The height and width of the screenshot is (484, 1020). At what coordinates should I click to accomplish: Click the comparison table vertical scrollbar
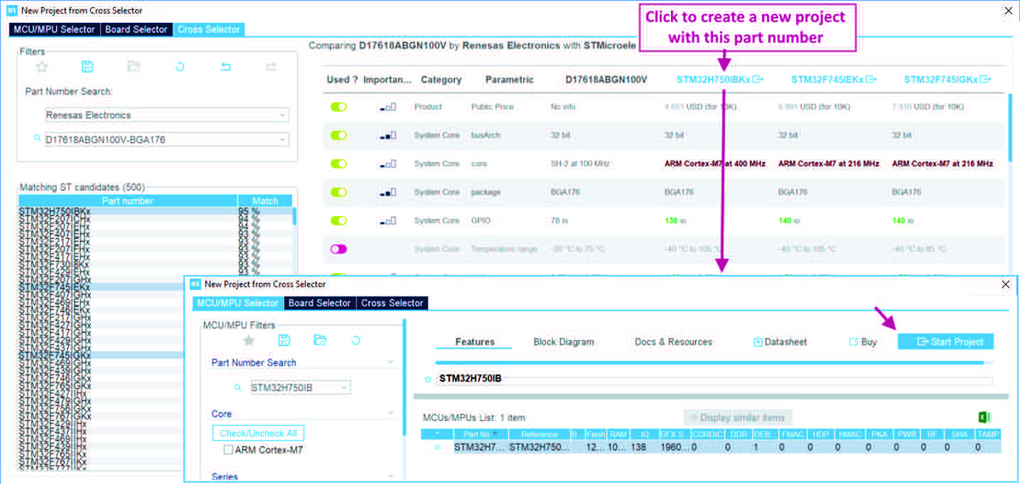[1010, 128]
